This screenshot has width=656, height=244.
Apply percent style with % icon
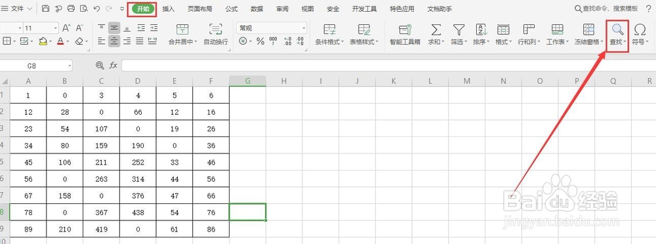point(260,41)
